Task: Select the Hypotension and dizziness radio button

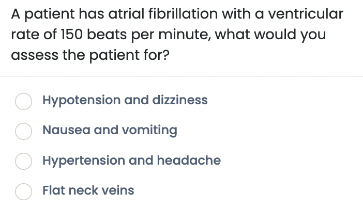Action: tap(23, 101)
